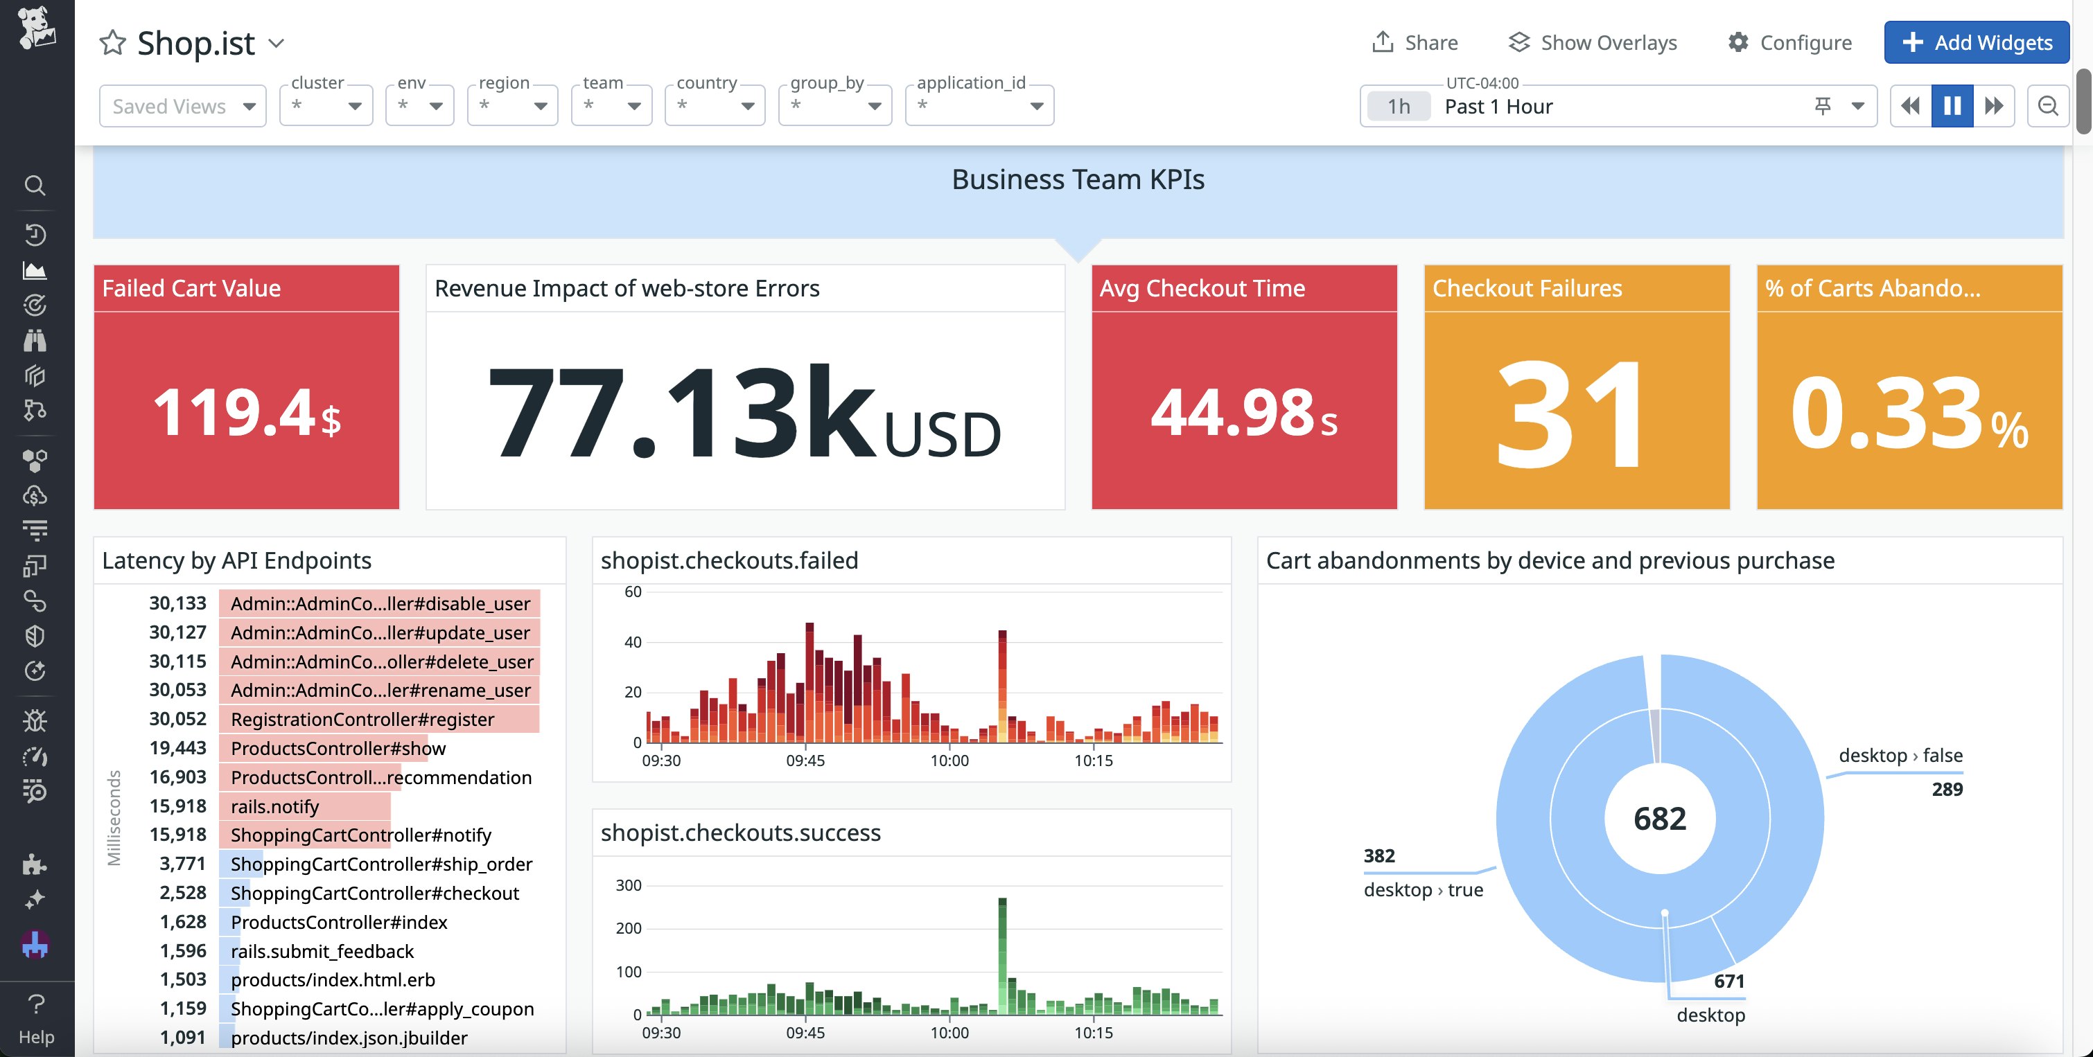Open the Events history icon in the sidebar
This screenshot has height=1057, width=2093.
[36, 236]
